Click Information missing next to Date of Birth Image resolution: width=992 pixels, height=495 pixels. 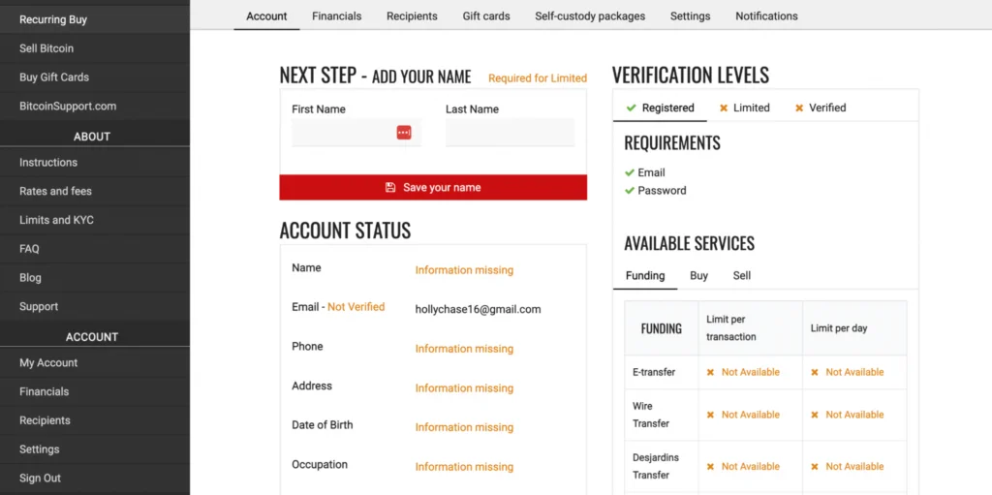(464, 427)
